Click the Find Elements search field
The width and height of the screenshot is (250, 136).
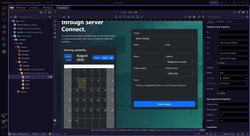(30, 17)
